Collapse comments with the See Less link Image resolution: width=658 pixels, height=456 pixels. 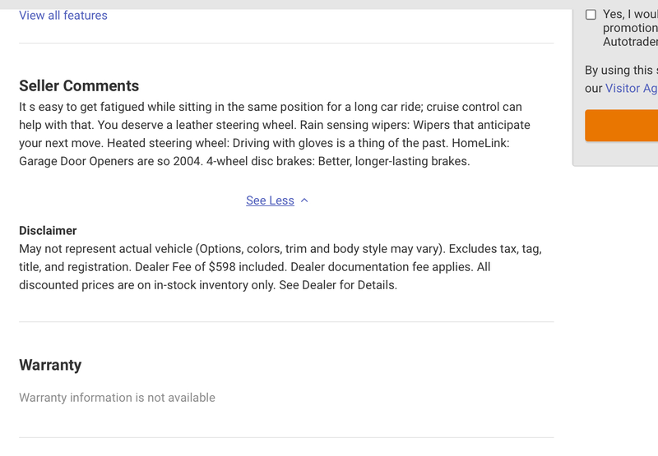[x=270, y=200]
